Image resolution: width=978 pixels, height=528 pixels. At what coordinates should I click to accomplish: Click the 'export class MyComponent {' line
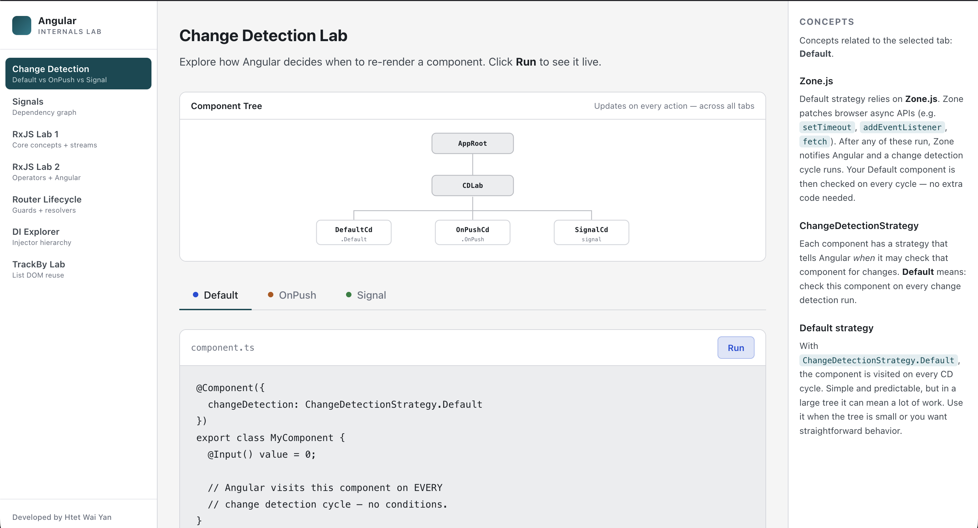[x=270, y=438]
